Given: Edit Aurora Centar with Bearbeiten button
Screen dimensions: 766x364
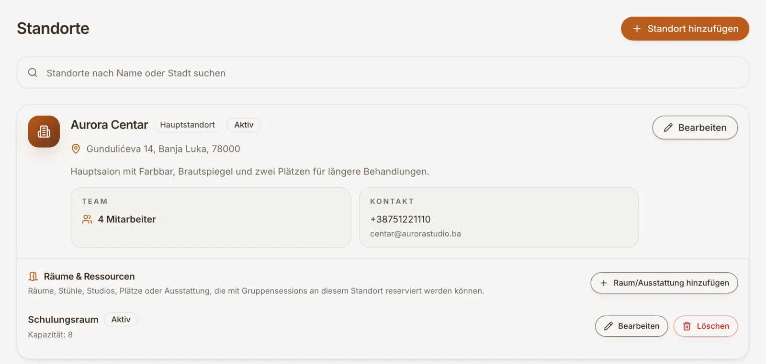Looking at the screenshot, I should coord(695,128).
